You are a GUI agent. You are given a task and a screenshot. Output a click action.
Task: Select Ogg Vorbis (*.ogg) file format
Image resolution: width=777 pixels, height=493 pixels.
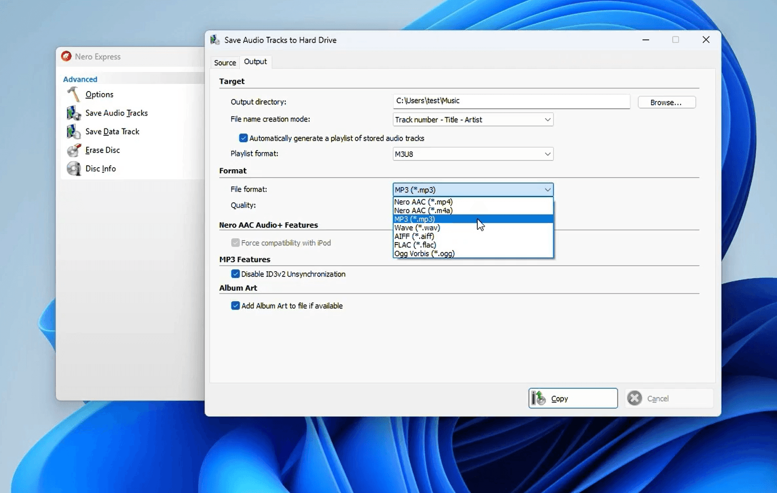pos(473,253)
